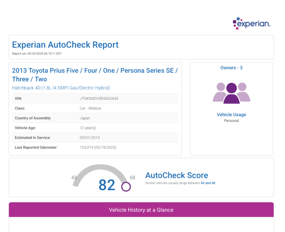Click the Last Reported Odometer value
This screenshot has height=232, width=285.
click(98, 147)
